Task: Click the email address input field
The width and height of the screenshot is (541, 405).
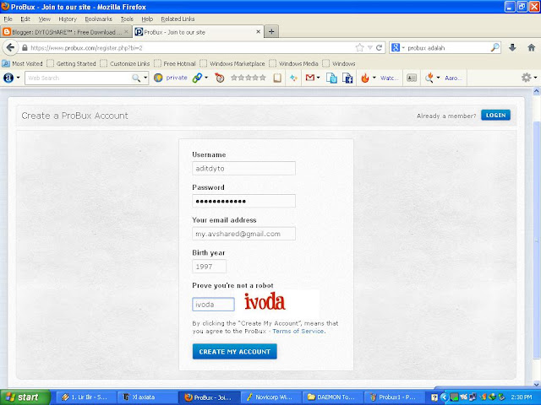Action: tap(243, 234)
